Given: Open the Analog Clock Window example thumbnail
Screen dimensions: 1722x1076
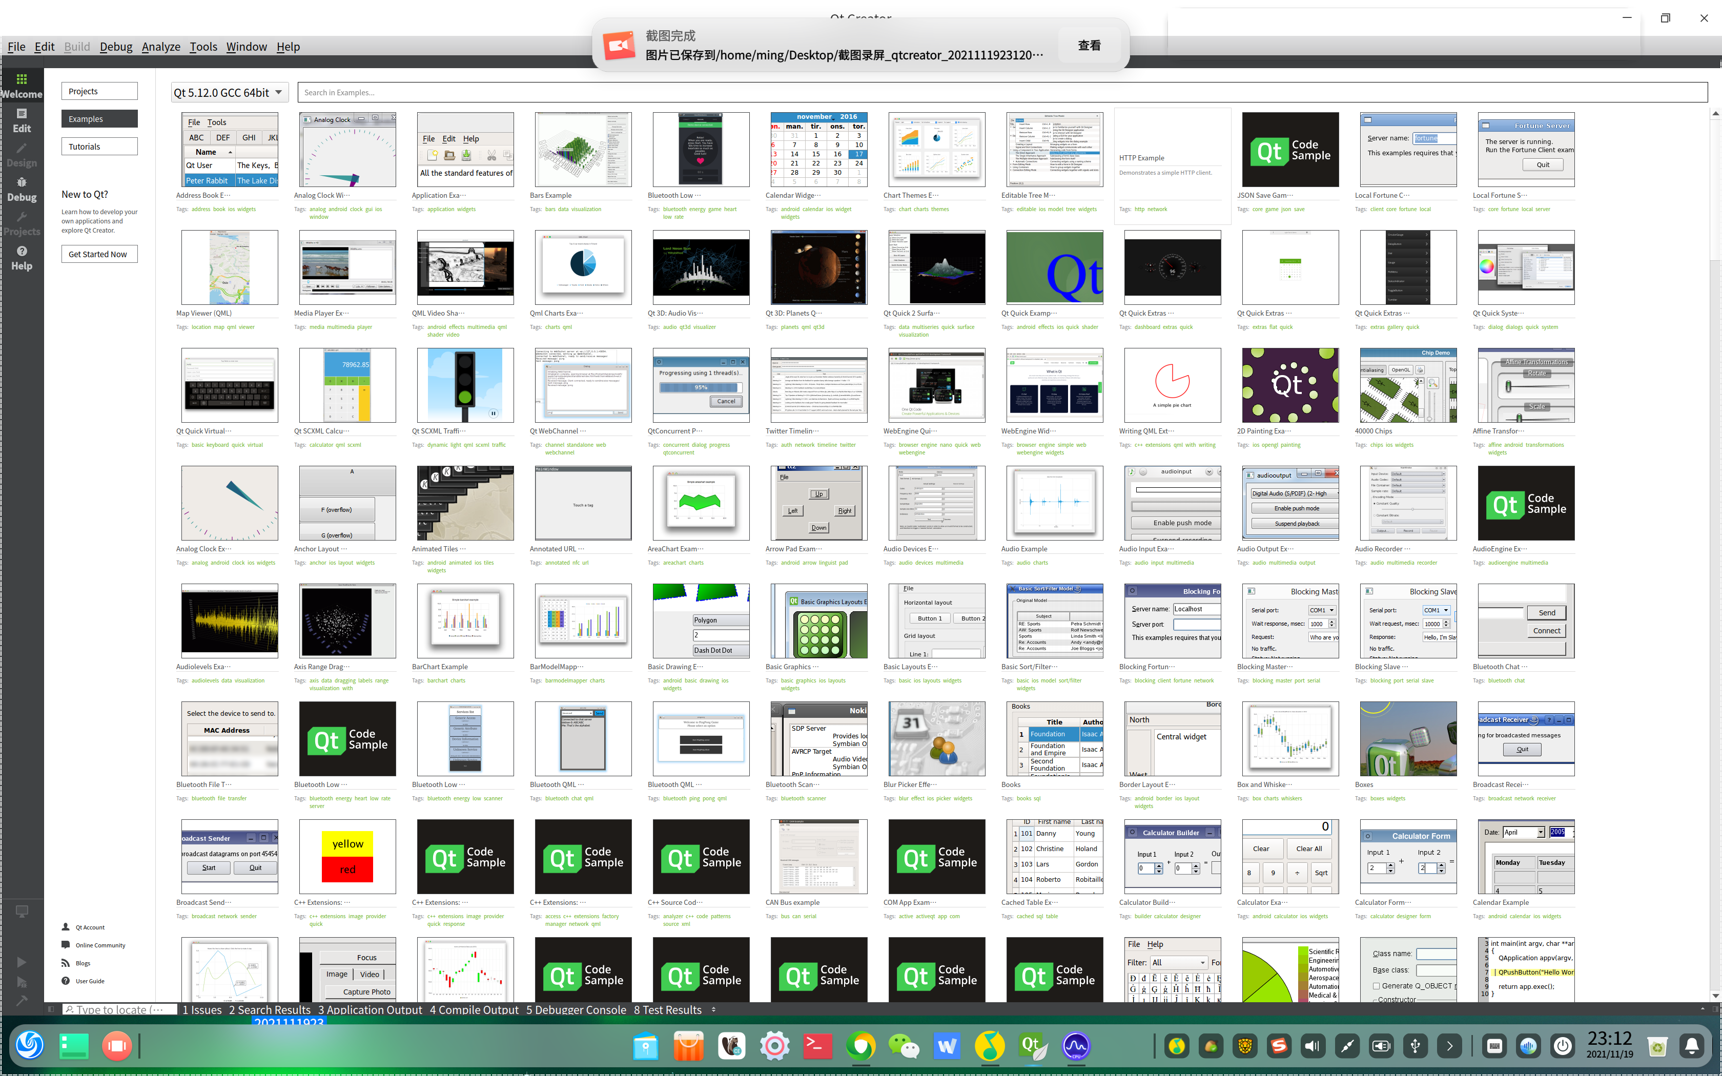Looking at the screenshot, I should (x=347, y=150).
